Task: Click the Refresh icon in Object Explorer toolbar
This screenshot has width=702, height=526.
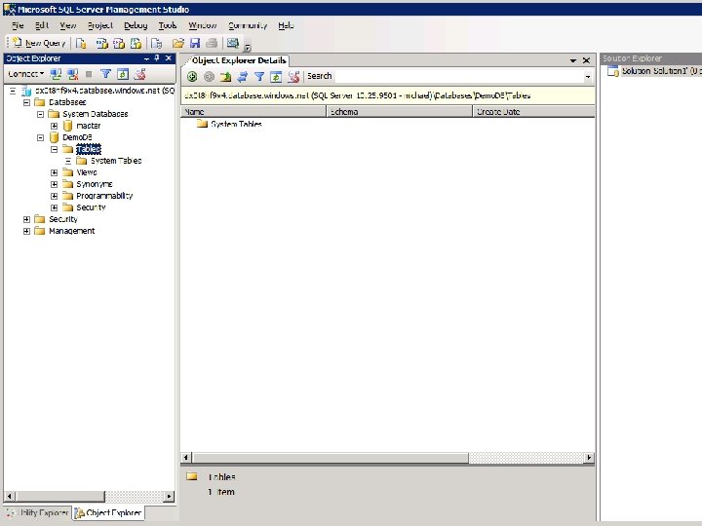Action: (x=123, y=74)
